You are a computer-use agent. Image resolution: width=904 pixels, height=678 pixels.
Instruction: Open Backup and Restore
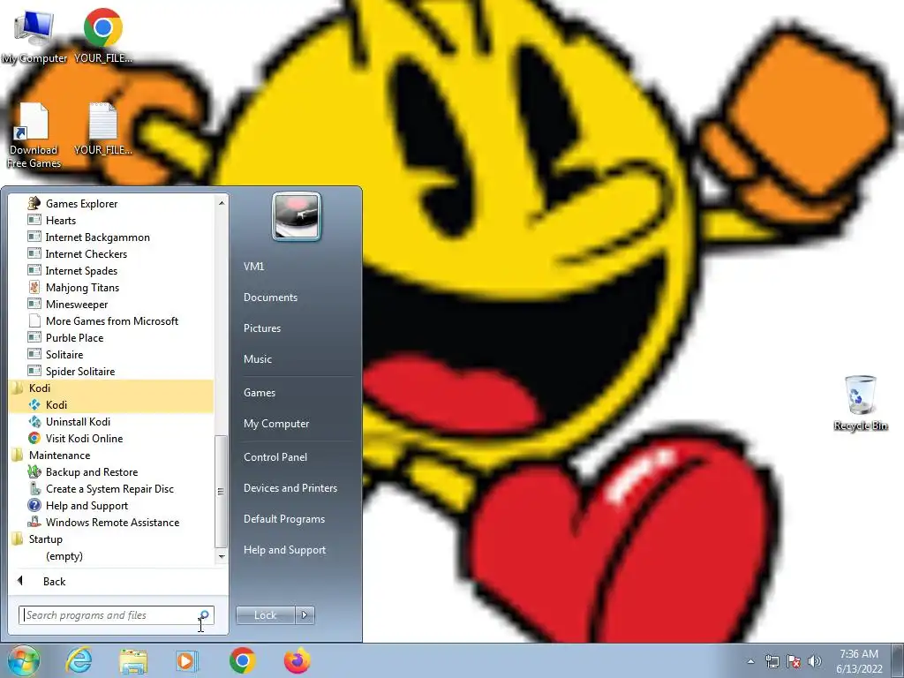point(92,471)
